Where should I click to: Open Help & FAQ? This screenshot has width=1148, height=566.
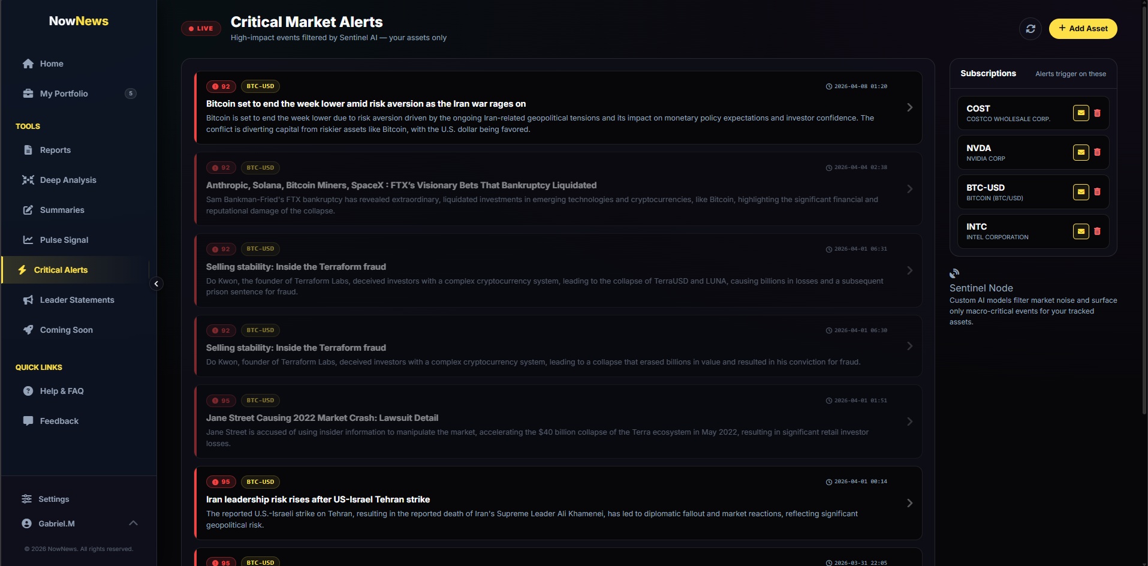[61, 390]
